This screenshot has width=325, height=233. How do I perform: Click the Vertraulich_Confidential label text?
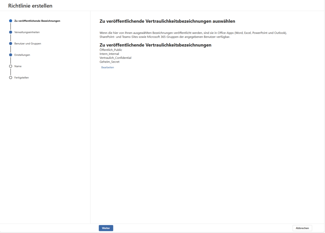pos(116,58)
